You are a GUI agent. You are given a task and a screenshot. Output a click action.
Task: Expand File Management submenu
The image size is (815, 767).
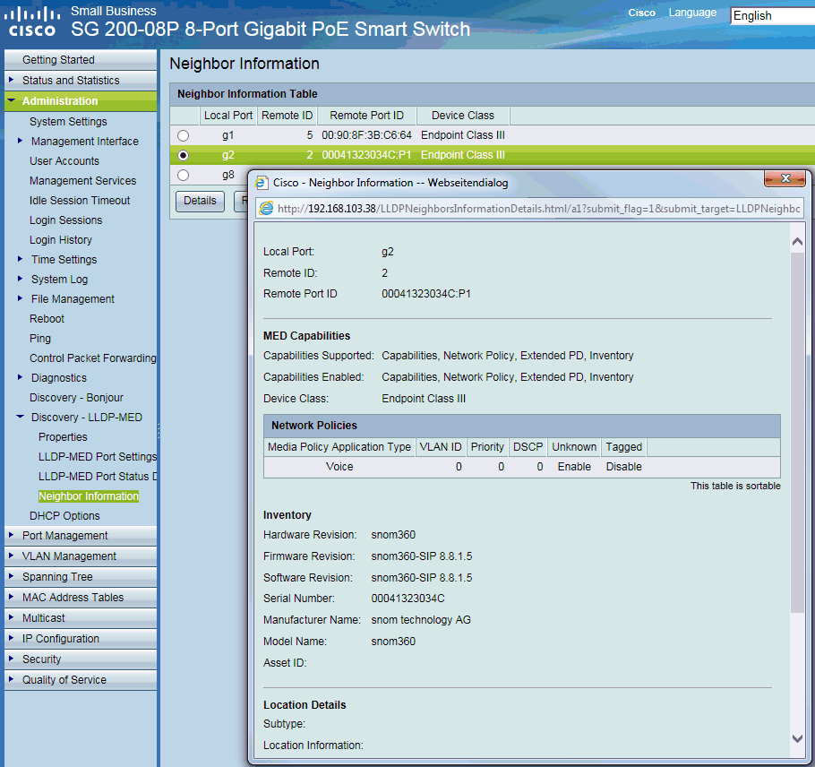pos(20,298)
